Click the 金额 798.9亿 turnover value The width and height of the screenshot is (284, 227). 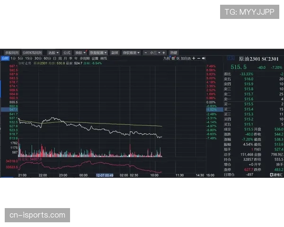pyautogui.click(x=277, y=155)
